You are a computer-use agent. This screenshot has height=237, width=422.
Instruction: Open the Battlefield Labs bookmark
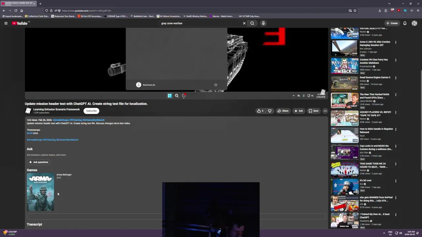click(142, 16)
